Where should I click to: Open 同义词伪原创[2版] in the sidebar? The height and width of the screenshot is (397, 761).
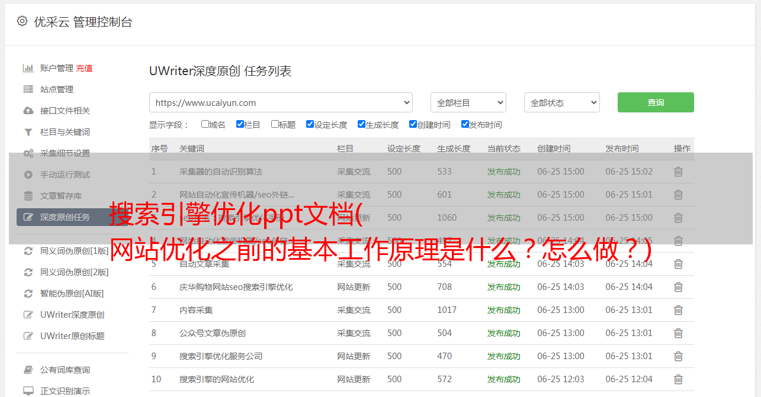click(x=74, y=272)
